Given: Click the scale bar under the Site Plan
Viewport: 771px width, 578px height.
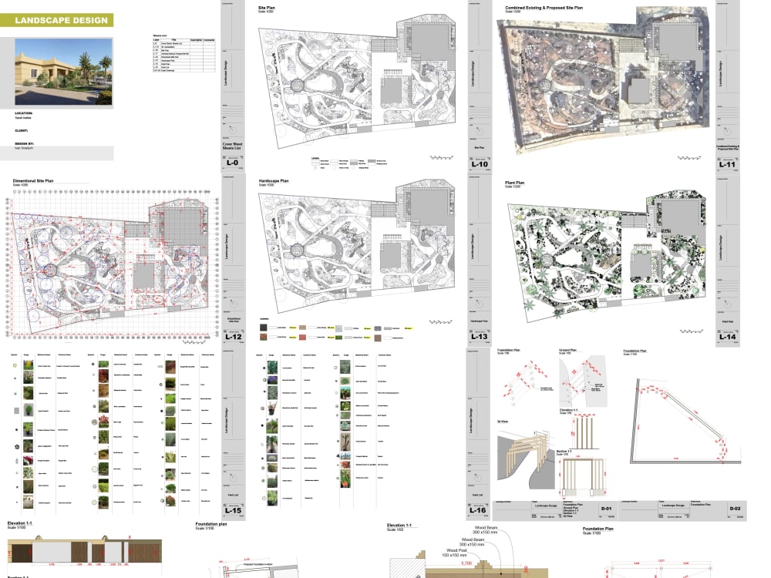Looking at the screenshot, I should [441, 158].
